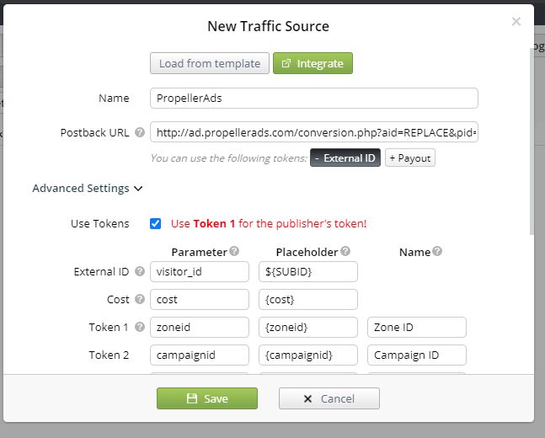The height and width of the screenshot is (438, 545).
Task: Remove the External ID token button
Action: (x=345, y=158)
